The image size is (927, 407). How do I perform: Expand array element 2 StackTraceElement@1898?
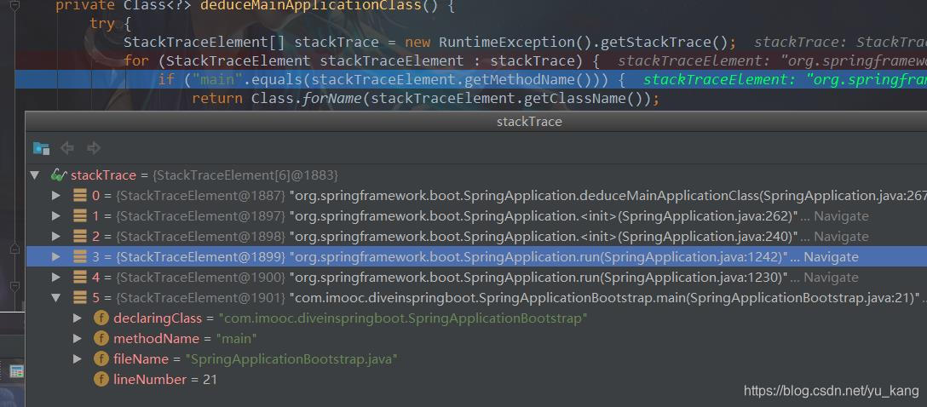56,237
